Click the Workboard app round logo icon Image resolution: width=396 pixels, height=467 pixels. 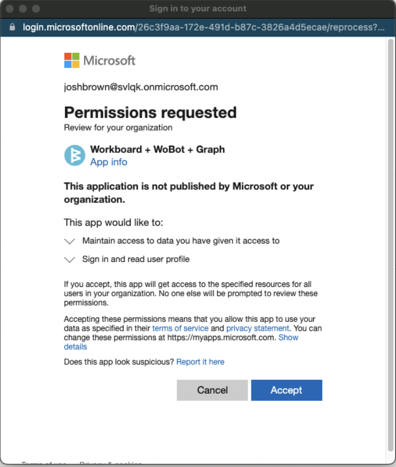[75, 155]
